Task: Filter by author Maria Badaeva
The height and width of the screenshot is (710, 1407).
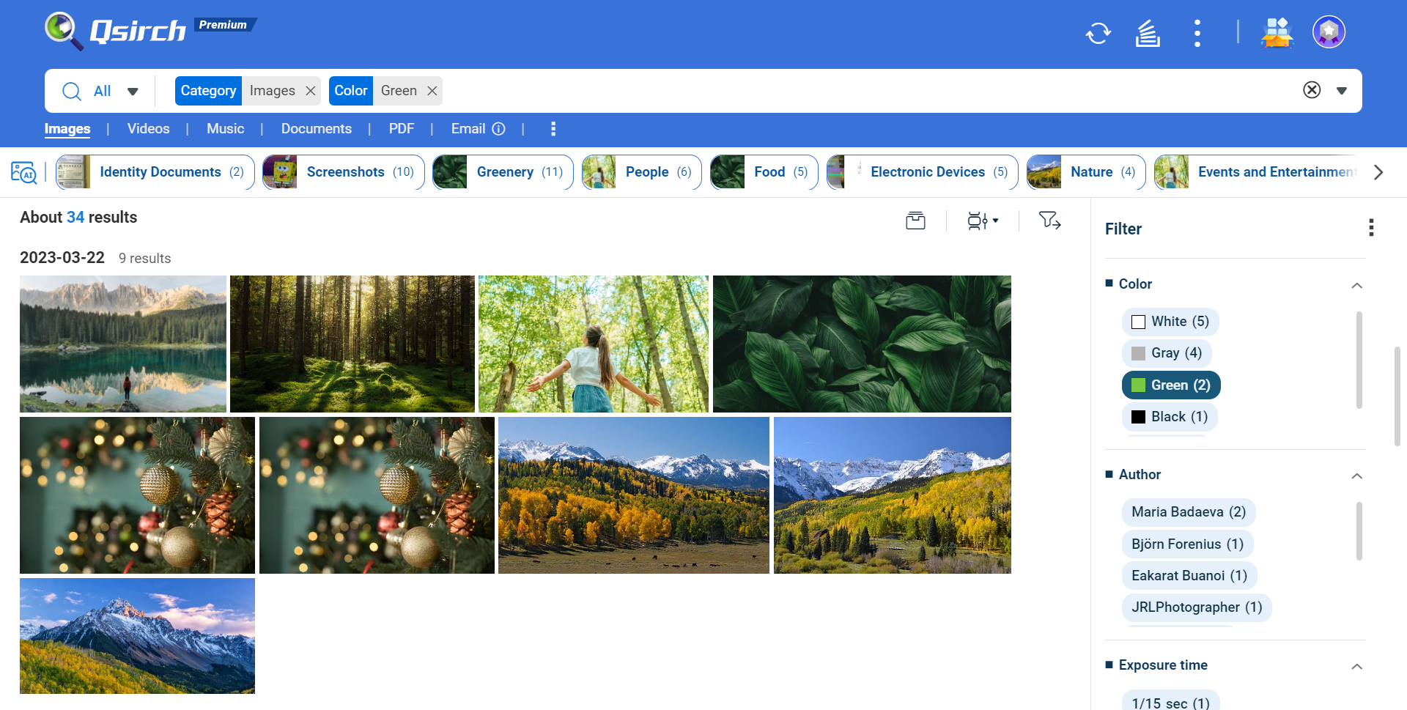Action: (1188, 512)
